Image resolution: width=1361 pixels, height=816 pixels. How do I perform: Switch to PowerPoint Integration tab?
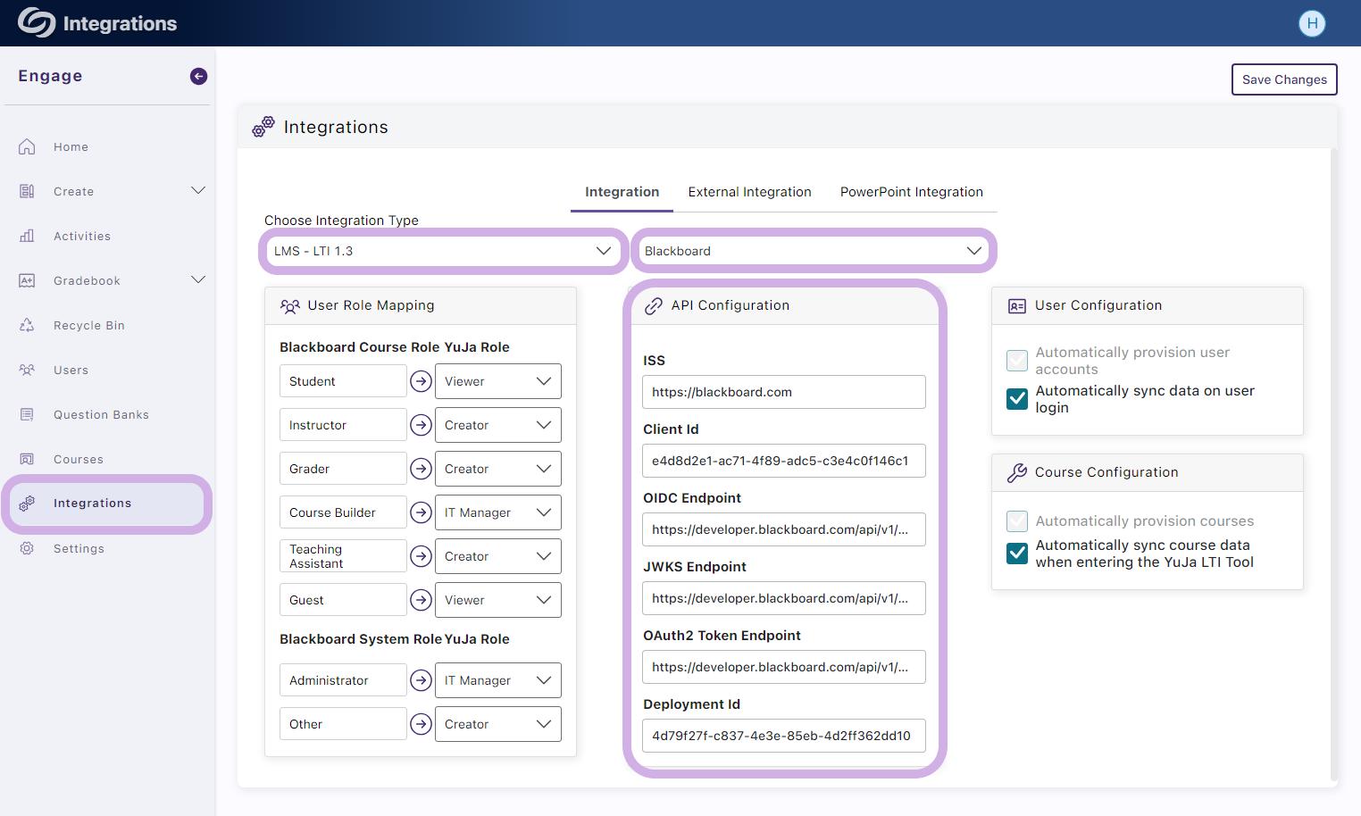[x=911, y=192]
